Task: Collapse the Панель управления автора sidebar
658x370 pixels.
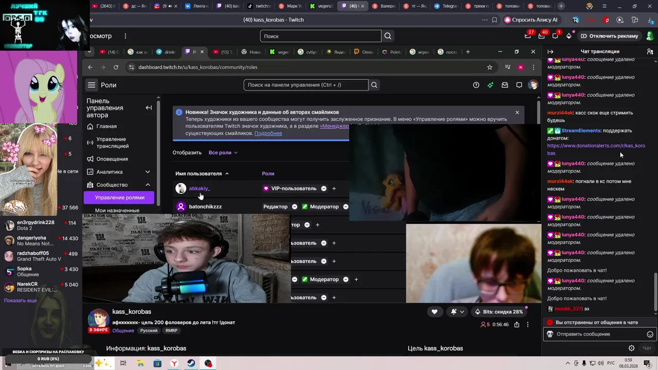Action: [149, 108]
